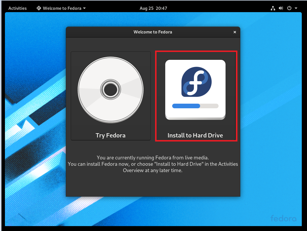
Task: Click the Welcome to Fedora app icon in top bar
Action: 39,8
